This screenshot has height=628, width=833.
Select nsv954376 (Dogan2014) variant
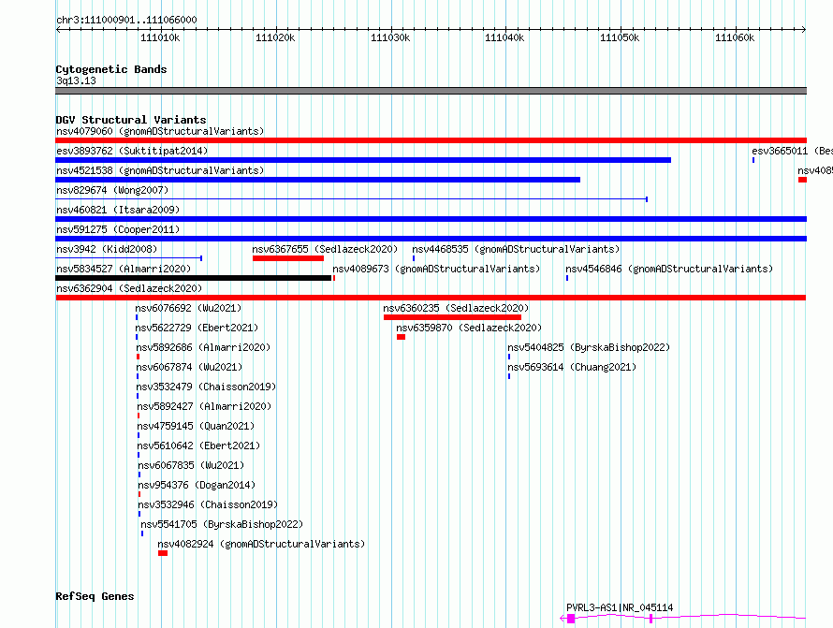click(197, 485)
